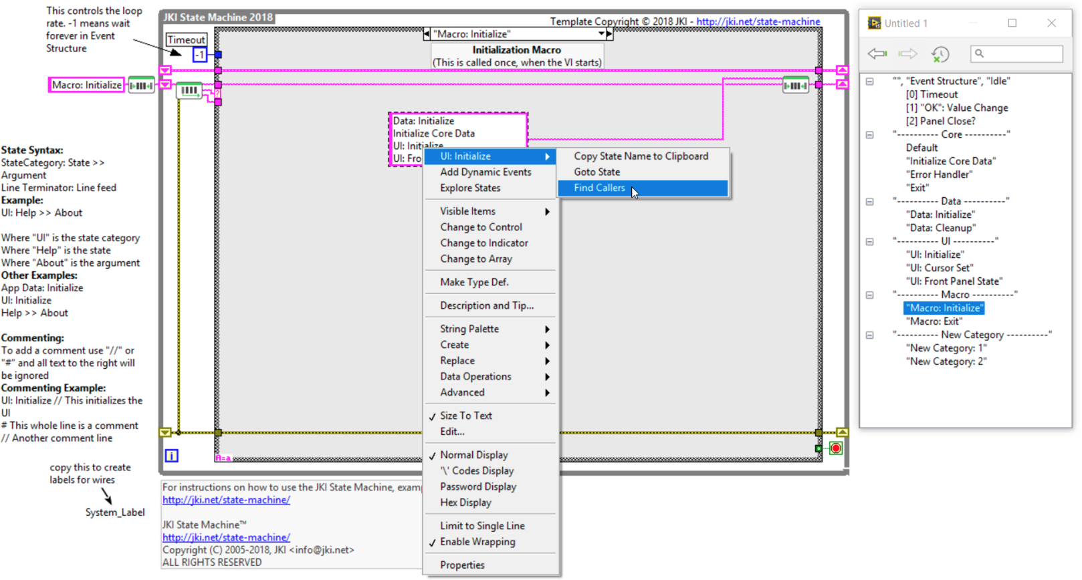
Task: Click the state parser node inside the loop
Action: (189, 90)
